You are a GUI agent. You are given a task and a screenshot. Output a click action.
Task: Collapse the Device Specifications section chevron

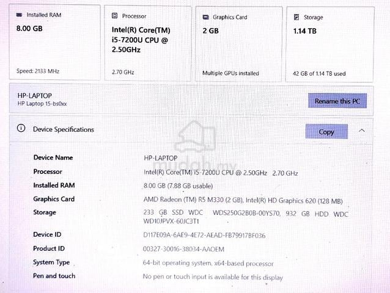362,131
